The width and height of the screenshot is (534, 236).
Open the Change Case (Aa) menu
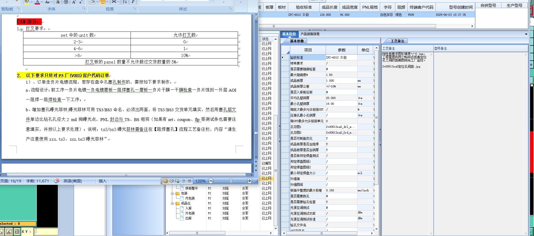(48, 2)
